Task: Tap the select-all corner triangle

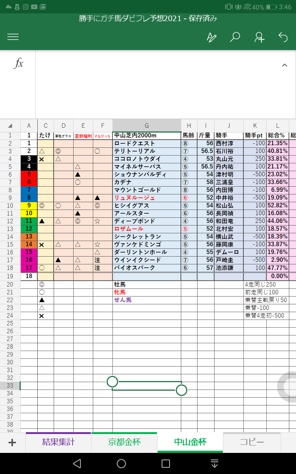Action: tap(10, 126)
